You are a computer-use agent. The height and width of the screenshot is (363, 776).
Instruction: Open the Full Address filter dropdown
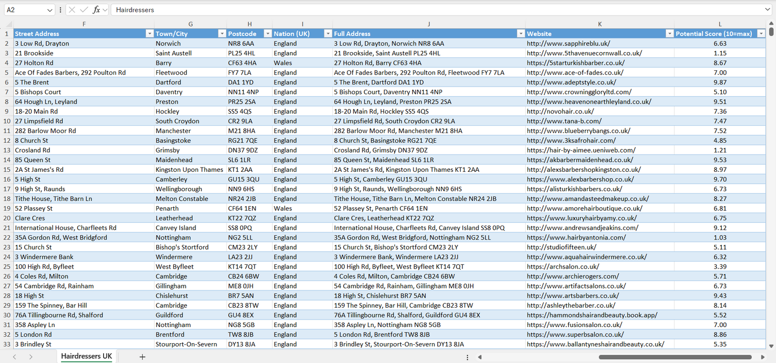(520, 33)
